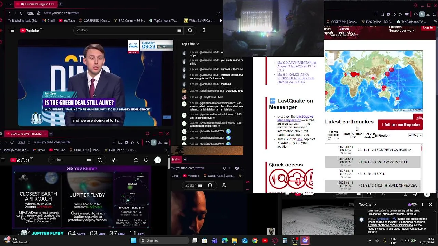
Task: Open Opera GX from the taskbar
Action: click(x=275, y=241)
